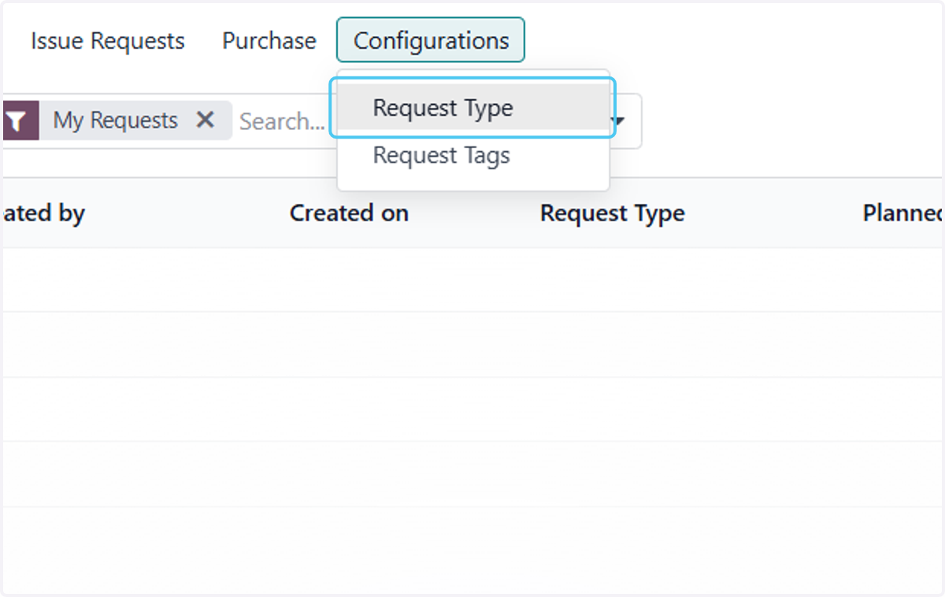945x597 pixels.
Task: Select Request Tags from the dropdown
Action: [x=473, y=155]
